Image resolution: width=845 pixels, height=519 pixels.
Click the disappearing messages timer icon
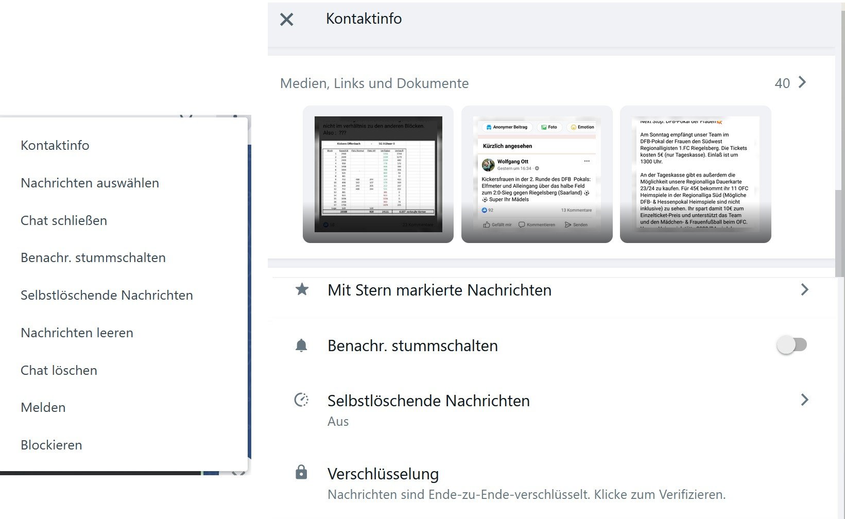[x=301, y=400]
